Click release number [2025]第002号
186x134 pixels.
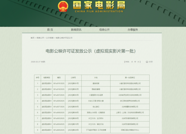pos(73,89)
